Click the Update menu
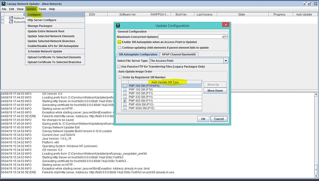This screenshot has height=181, width=319. pos(31,9)
